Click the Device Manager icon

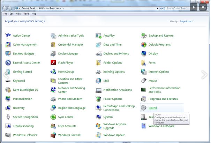pos(53,54)
